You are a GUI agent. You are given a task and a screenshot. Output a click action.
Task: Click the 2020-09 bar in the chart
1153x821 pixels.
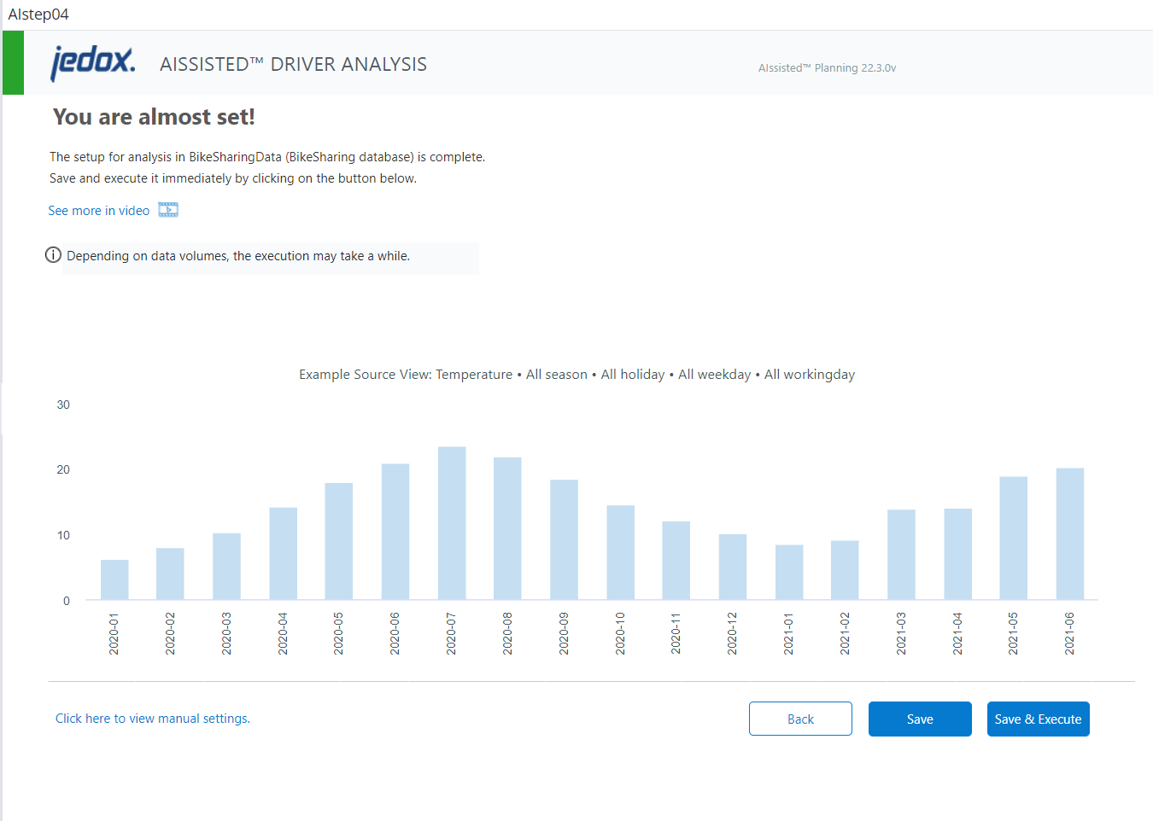(565, 539)
